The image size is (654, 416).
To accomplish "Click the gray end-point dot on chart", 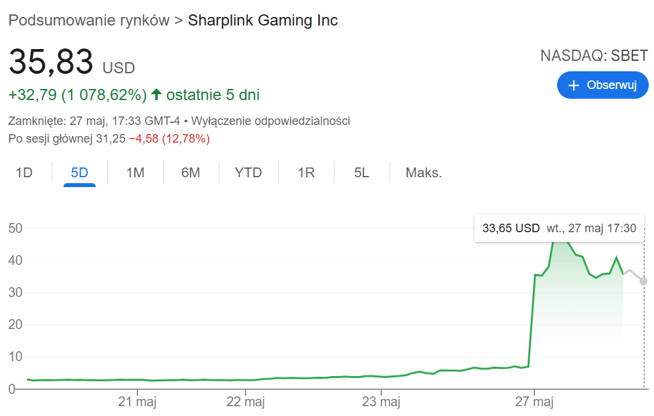I will (644, 281).
